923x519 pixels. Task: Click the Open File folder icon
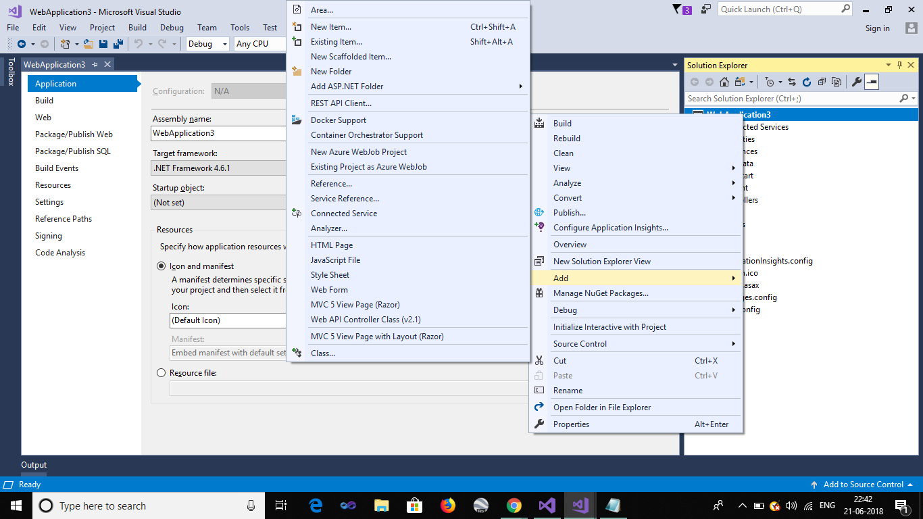[88, 44]
